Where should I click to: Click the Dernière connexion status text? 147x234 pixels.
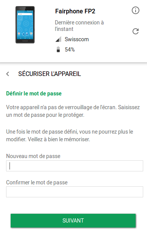click(x=79, y=26)
